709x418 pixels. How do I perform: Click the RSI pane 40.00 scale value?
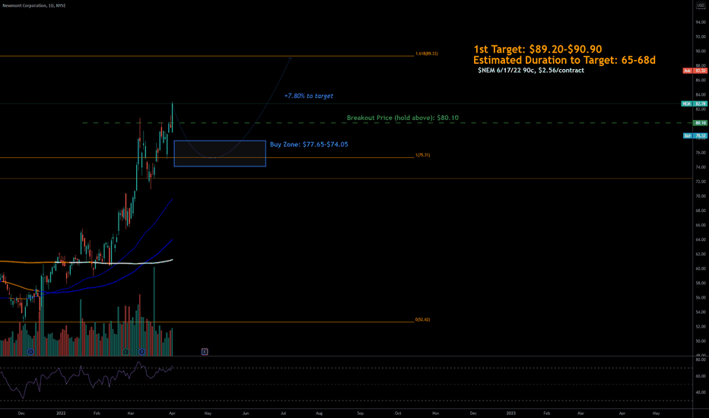tap(701, 392)
